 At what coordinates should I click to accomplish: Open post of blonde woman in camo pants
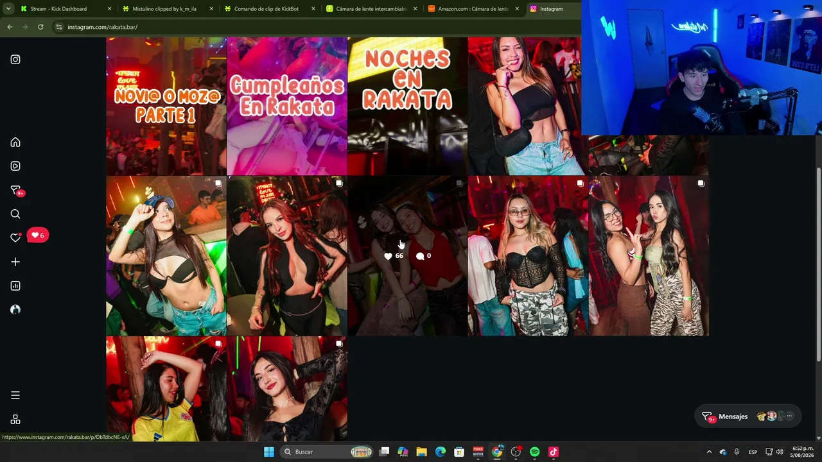click(528, 256)
